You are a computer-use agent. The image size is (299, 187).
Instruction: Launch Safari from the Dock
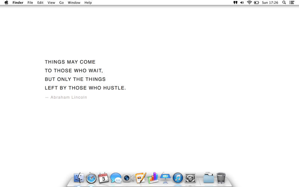coord(91,178)
